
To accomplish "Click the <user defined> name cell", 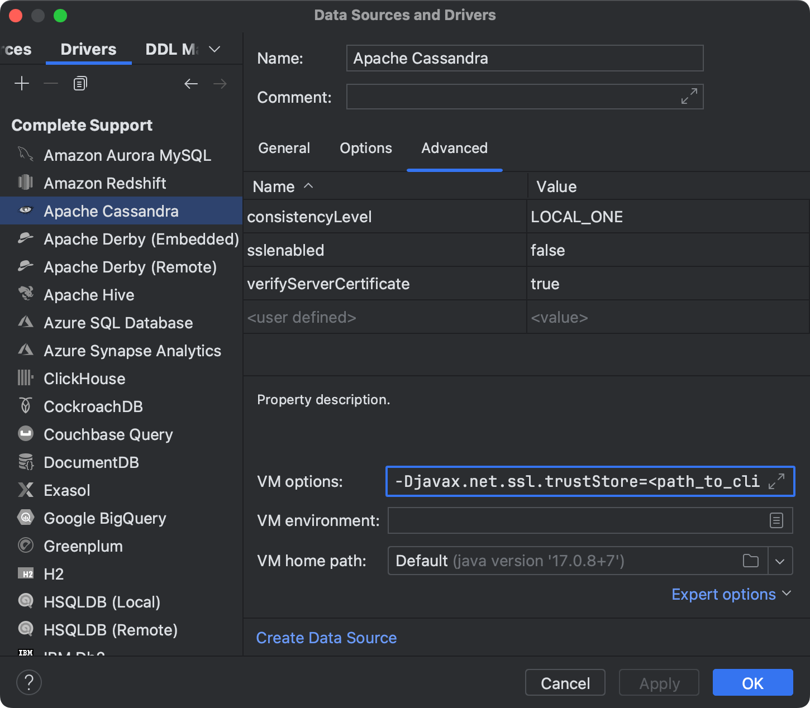I will coord(386,317).
